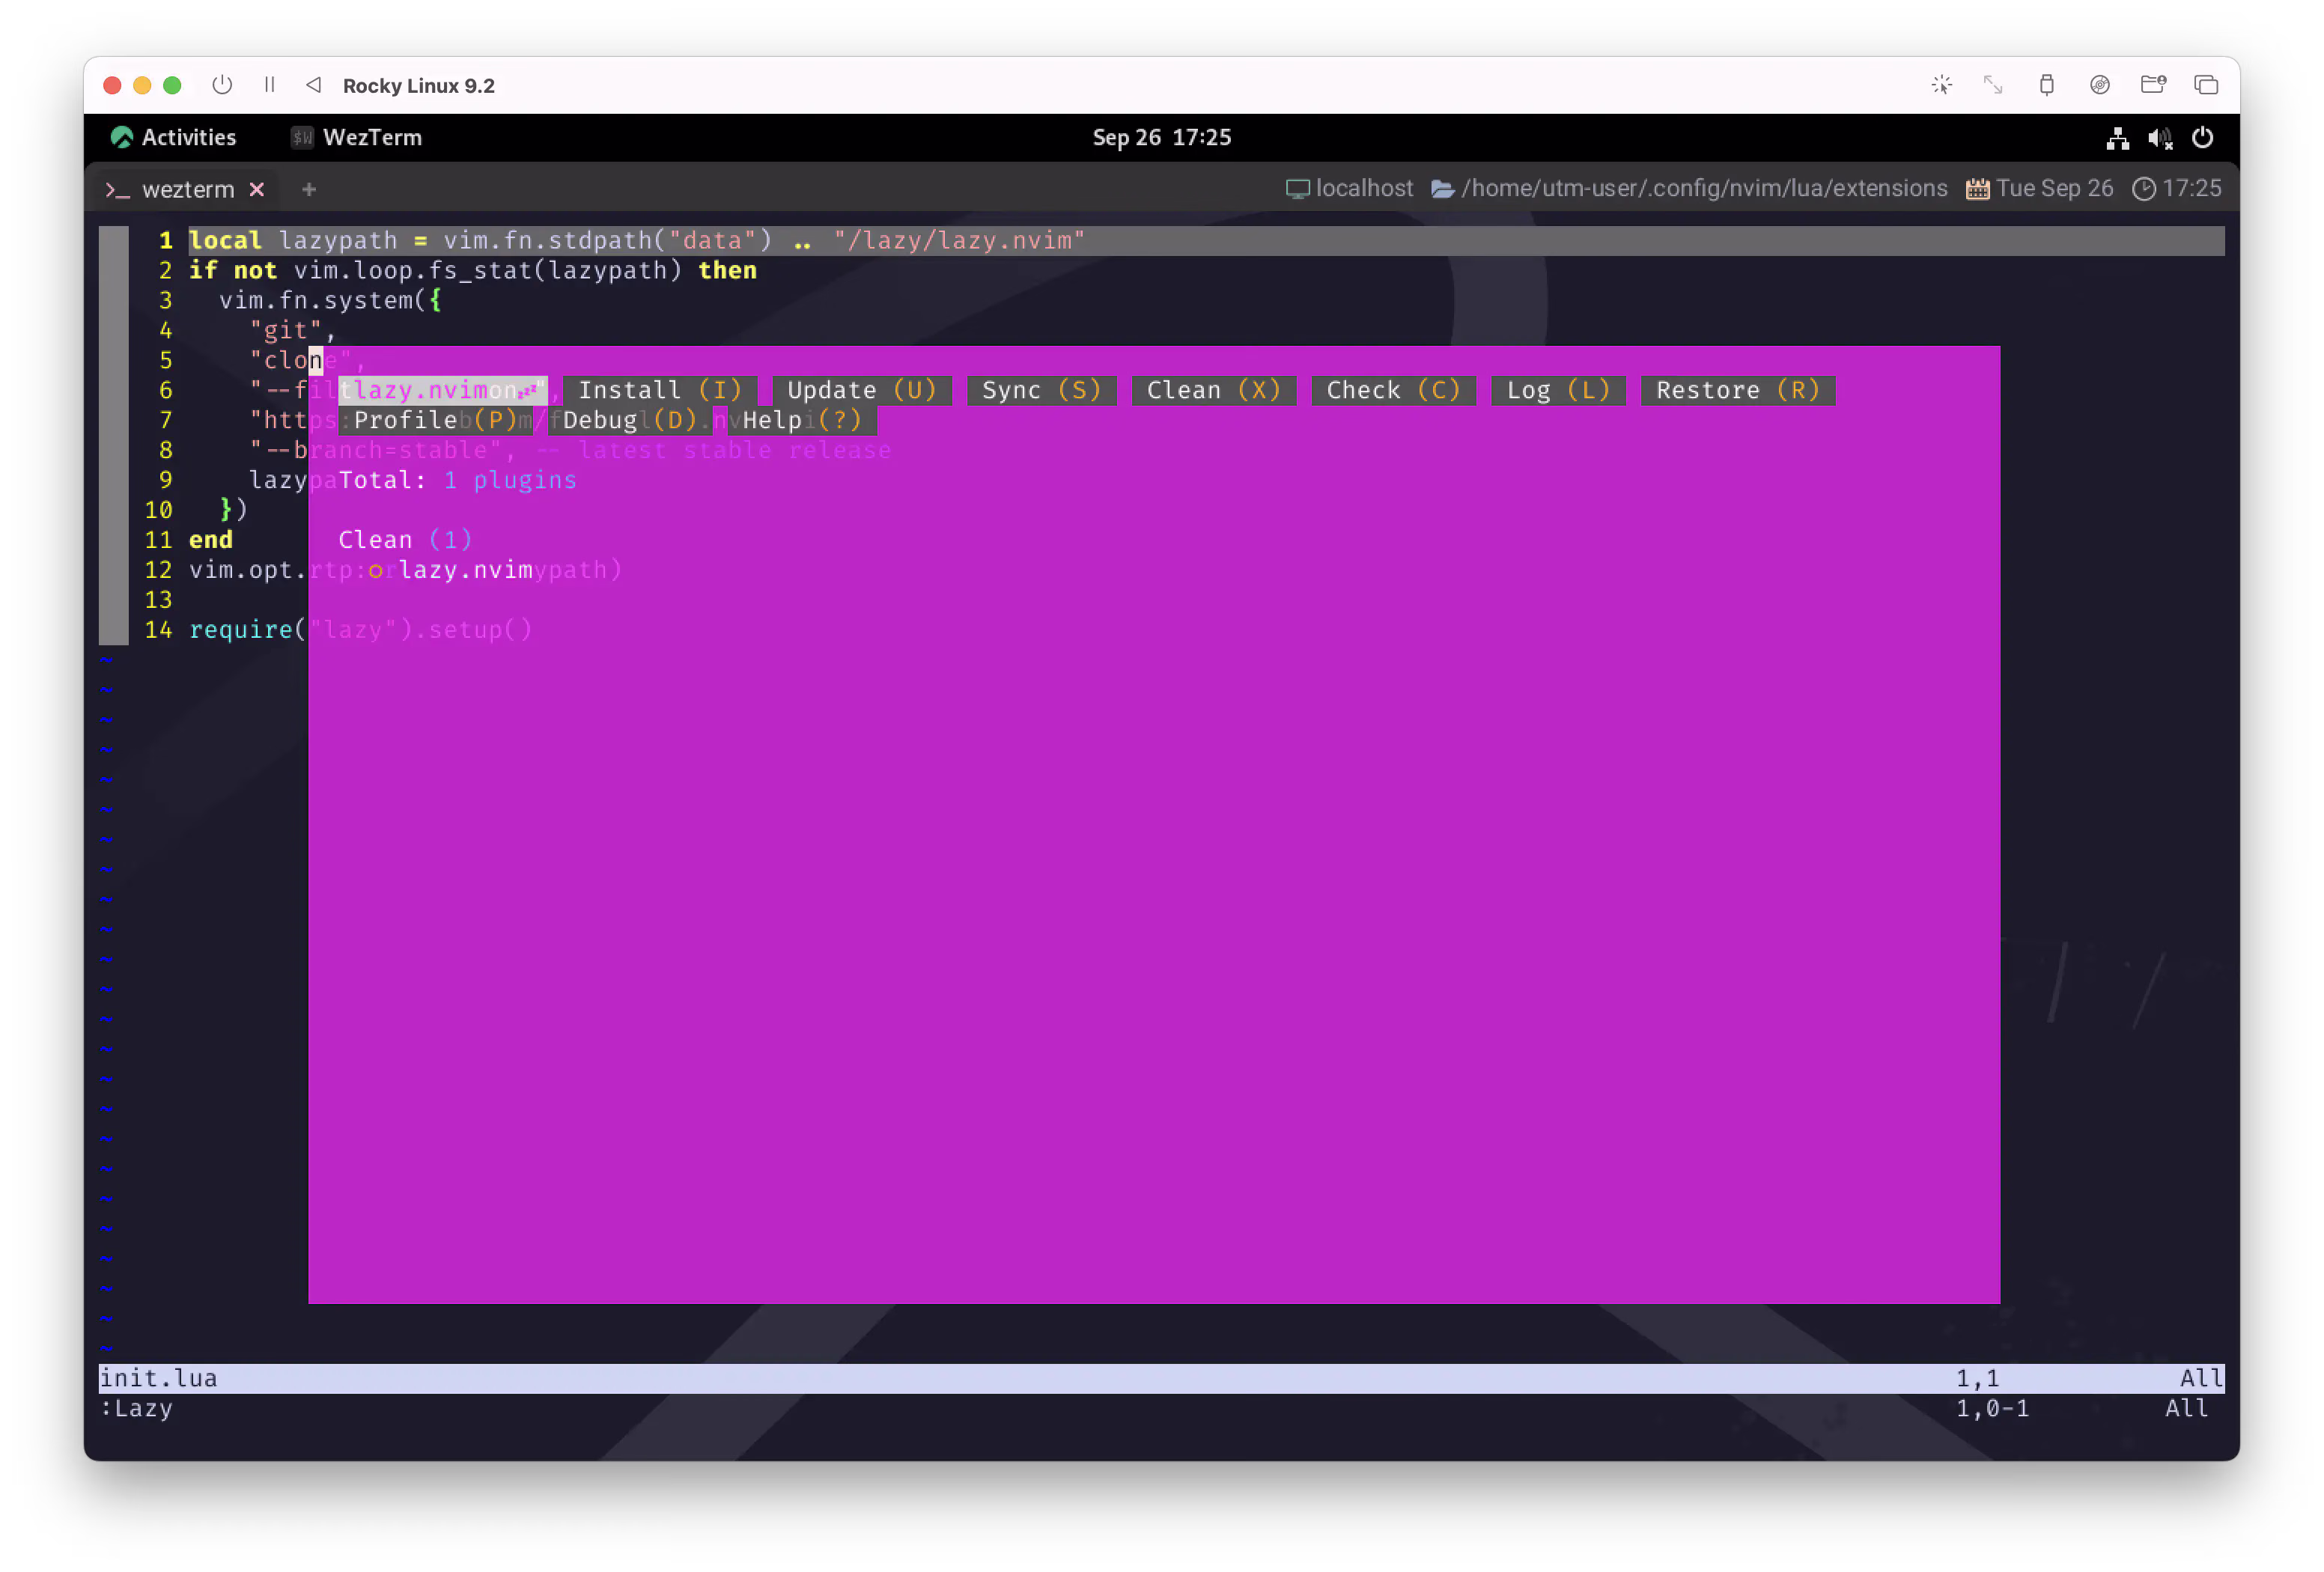
Task: Click the :Lazy command line text
Action: tap(136, 1408)
